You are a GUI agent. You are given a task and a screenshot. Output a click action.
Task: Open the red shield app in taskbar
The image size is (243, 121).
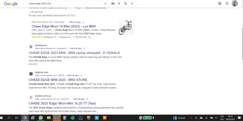click(x=89, y=118)
